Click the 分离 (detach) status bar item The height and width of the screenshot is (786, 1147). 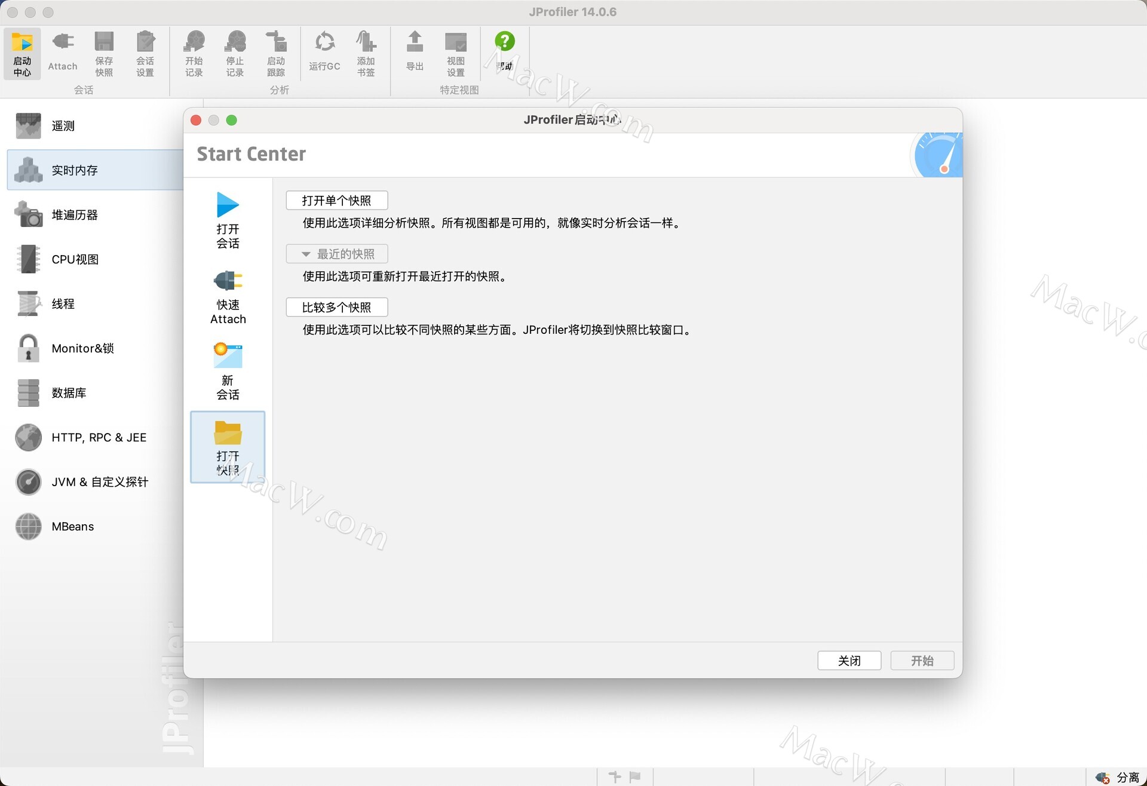point(1118,777)
